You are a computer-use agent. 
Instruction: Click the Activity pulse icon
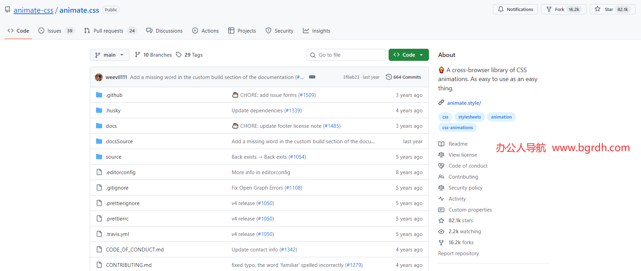(x=441, y=199)
